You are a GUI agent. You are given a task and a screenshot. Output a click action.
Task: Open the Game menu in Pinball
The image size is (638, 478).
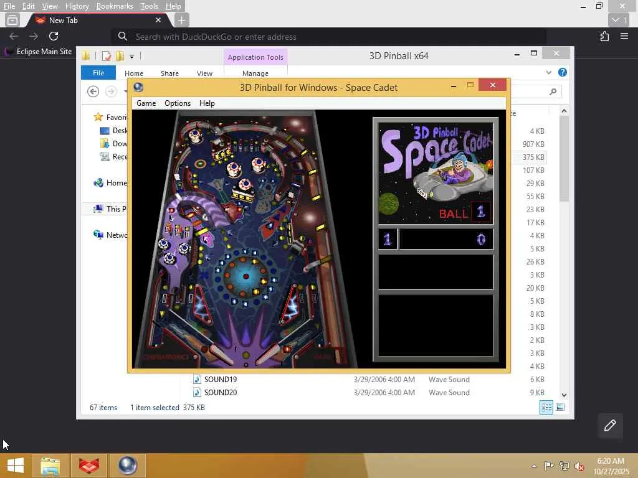pos(146,103)
